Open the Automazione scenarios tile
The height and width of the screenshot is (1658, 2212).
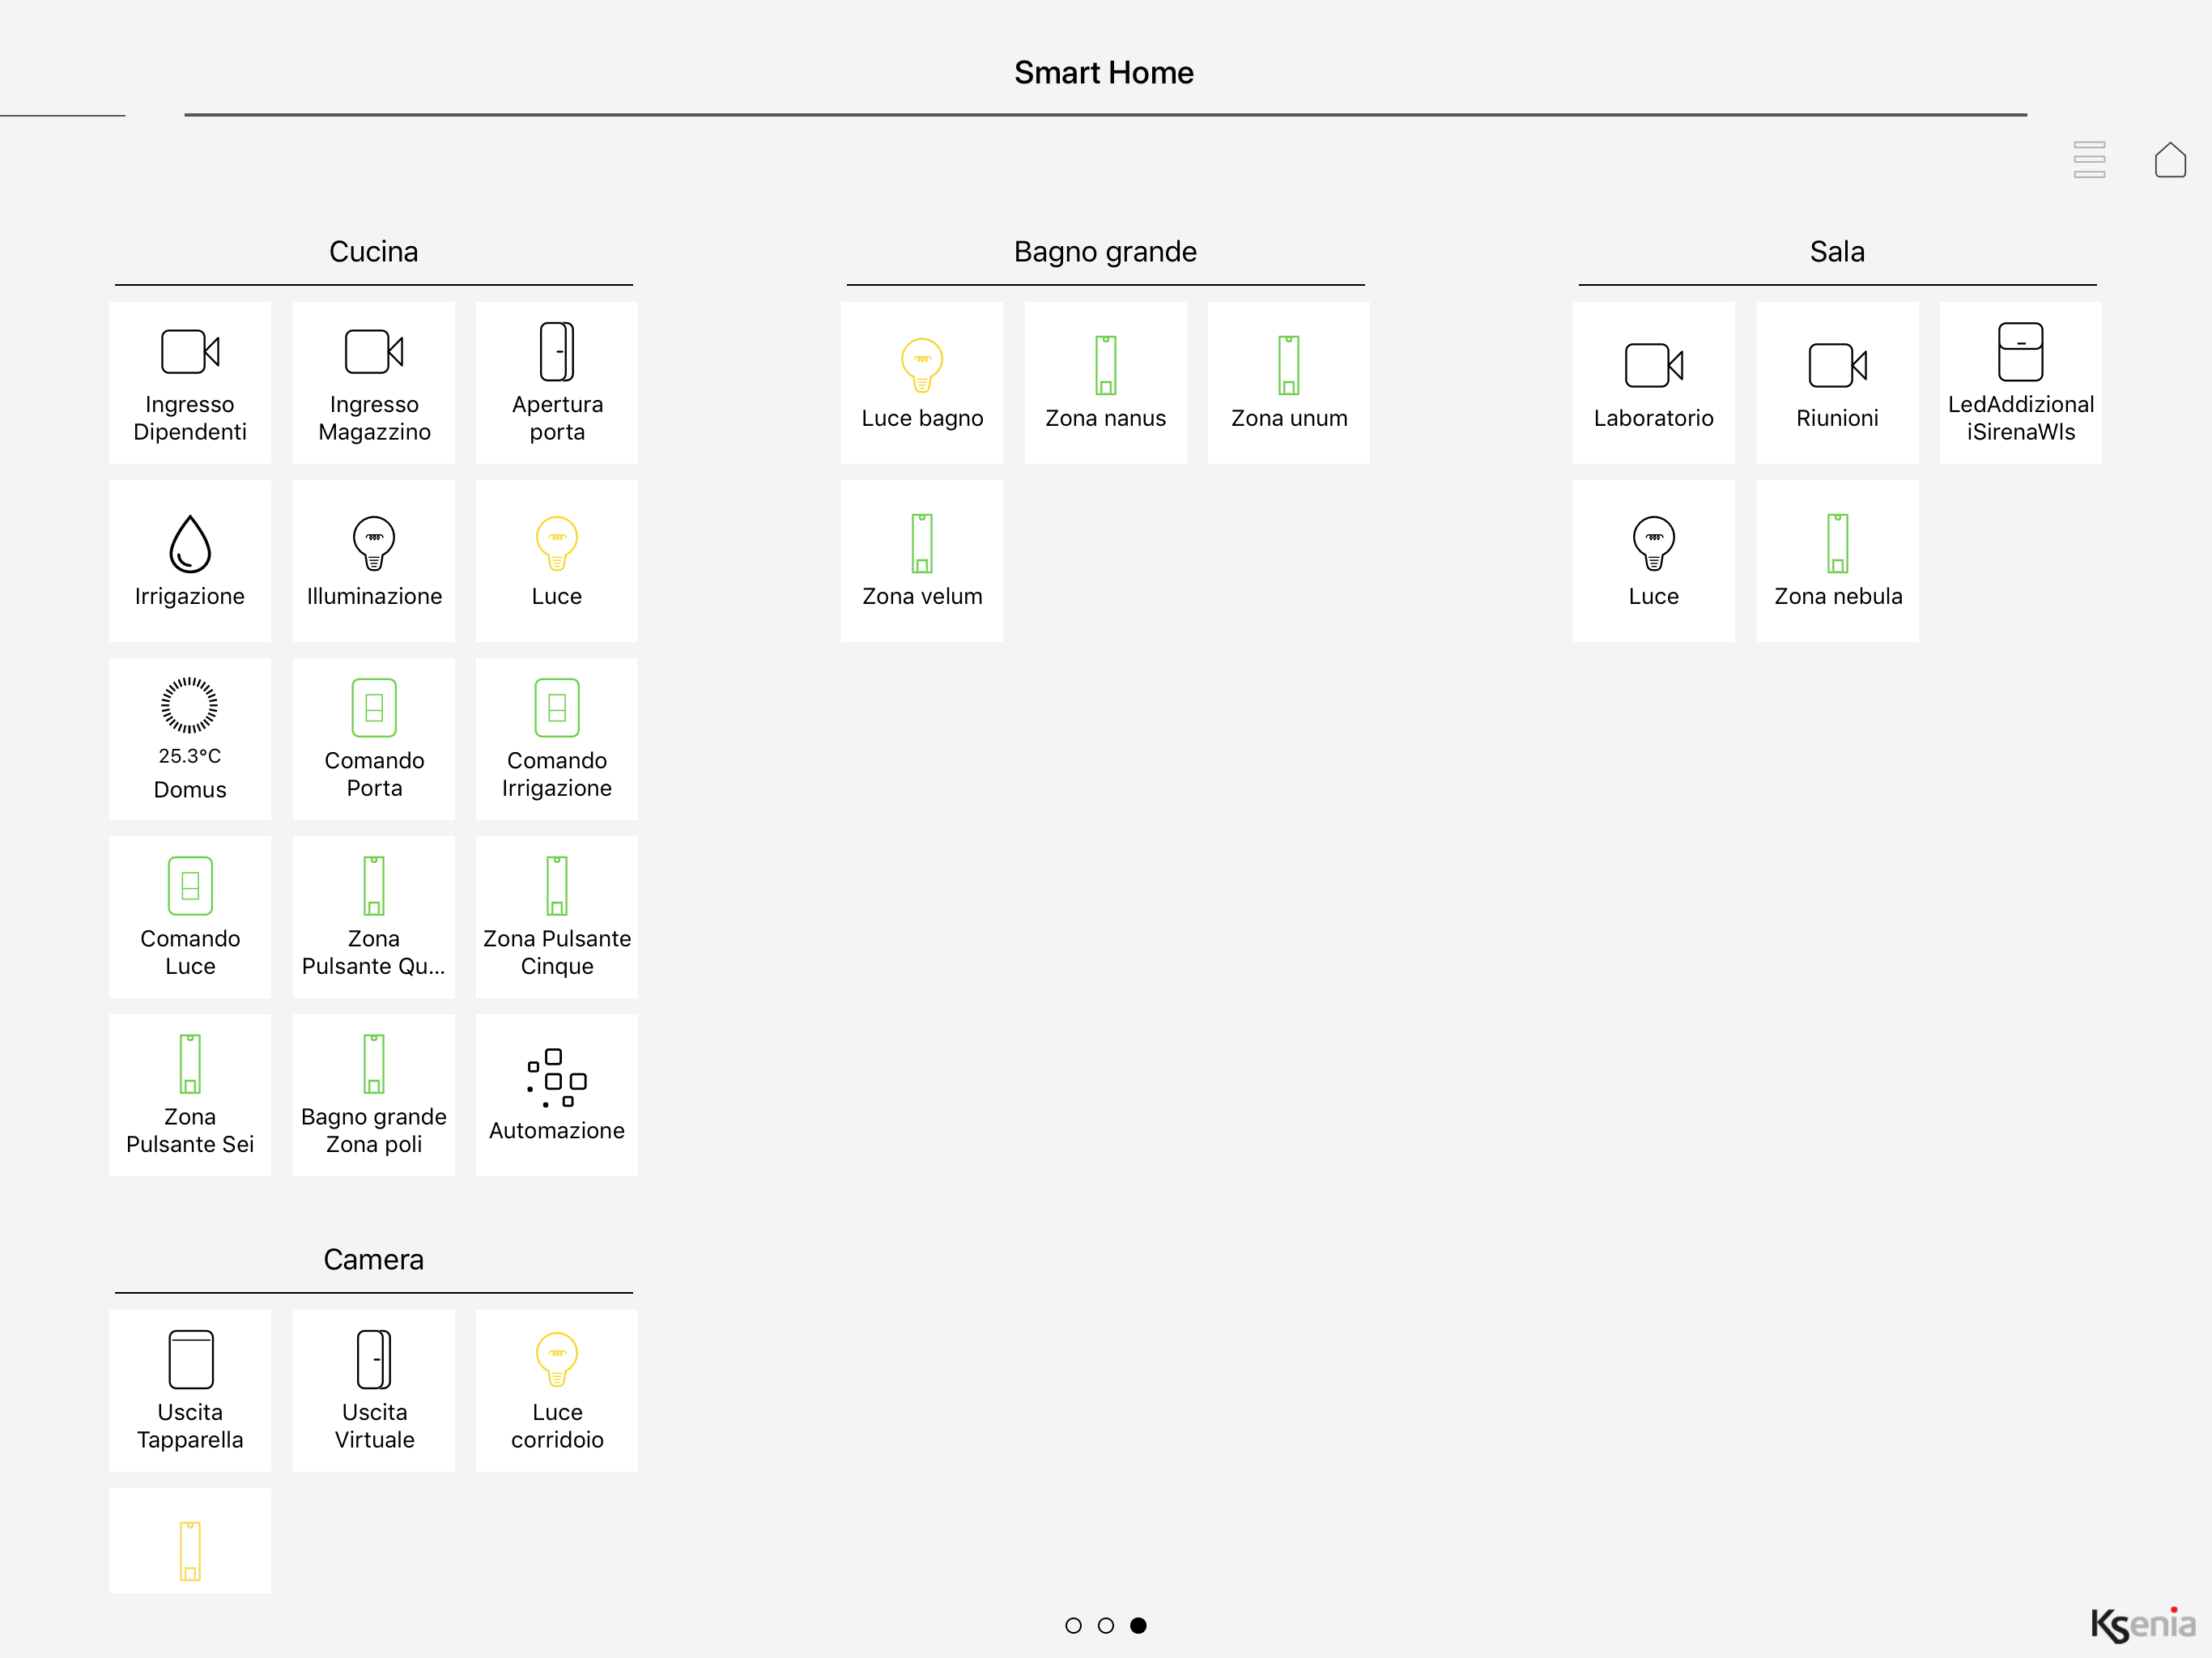click(557, 1095)
